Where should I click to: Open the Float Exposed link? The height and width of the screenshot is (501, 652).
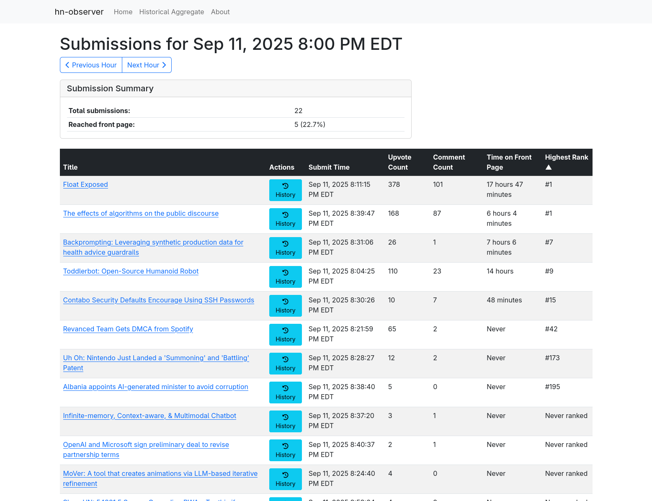click(x=85, y=184)
